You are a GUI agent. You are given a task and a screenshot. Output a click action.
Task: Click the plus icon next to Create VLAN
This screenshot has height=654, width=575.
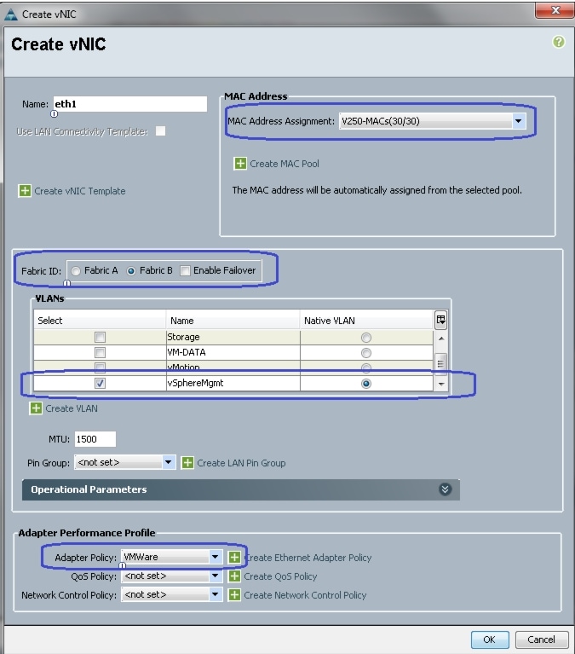[x=36, y=408]
